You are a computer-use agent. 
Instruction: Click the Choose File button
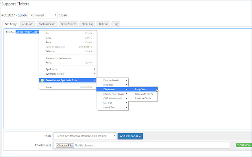click(65, 145)
